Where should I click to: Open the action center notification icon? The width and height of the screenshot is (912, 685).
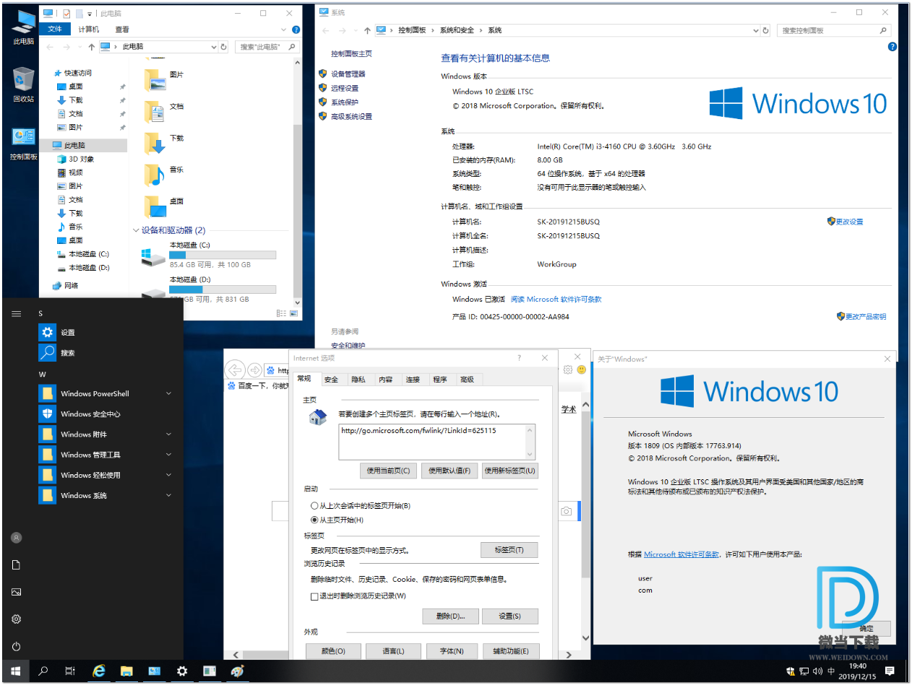click(x=889, y=671)
